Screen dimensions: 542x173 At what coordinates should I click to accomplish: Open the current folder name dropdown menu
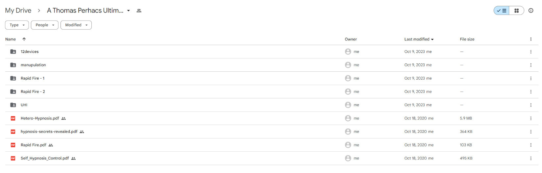(129, 11)
